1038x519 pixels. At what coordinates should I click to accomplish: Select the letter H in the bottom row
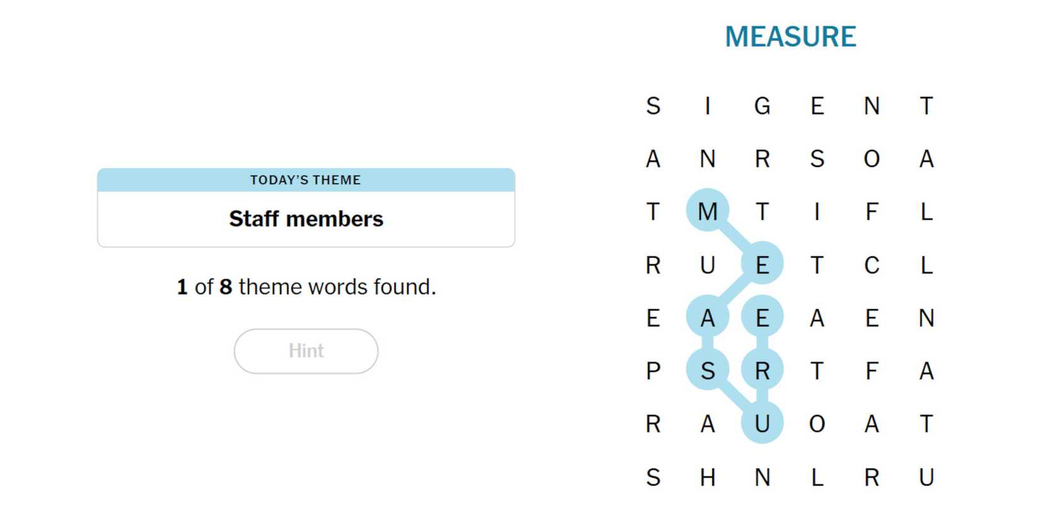708,477
